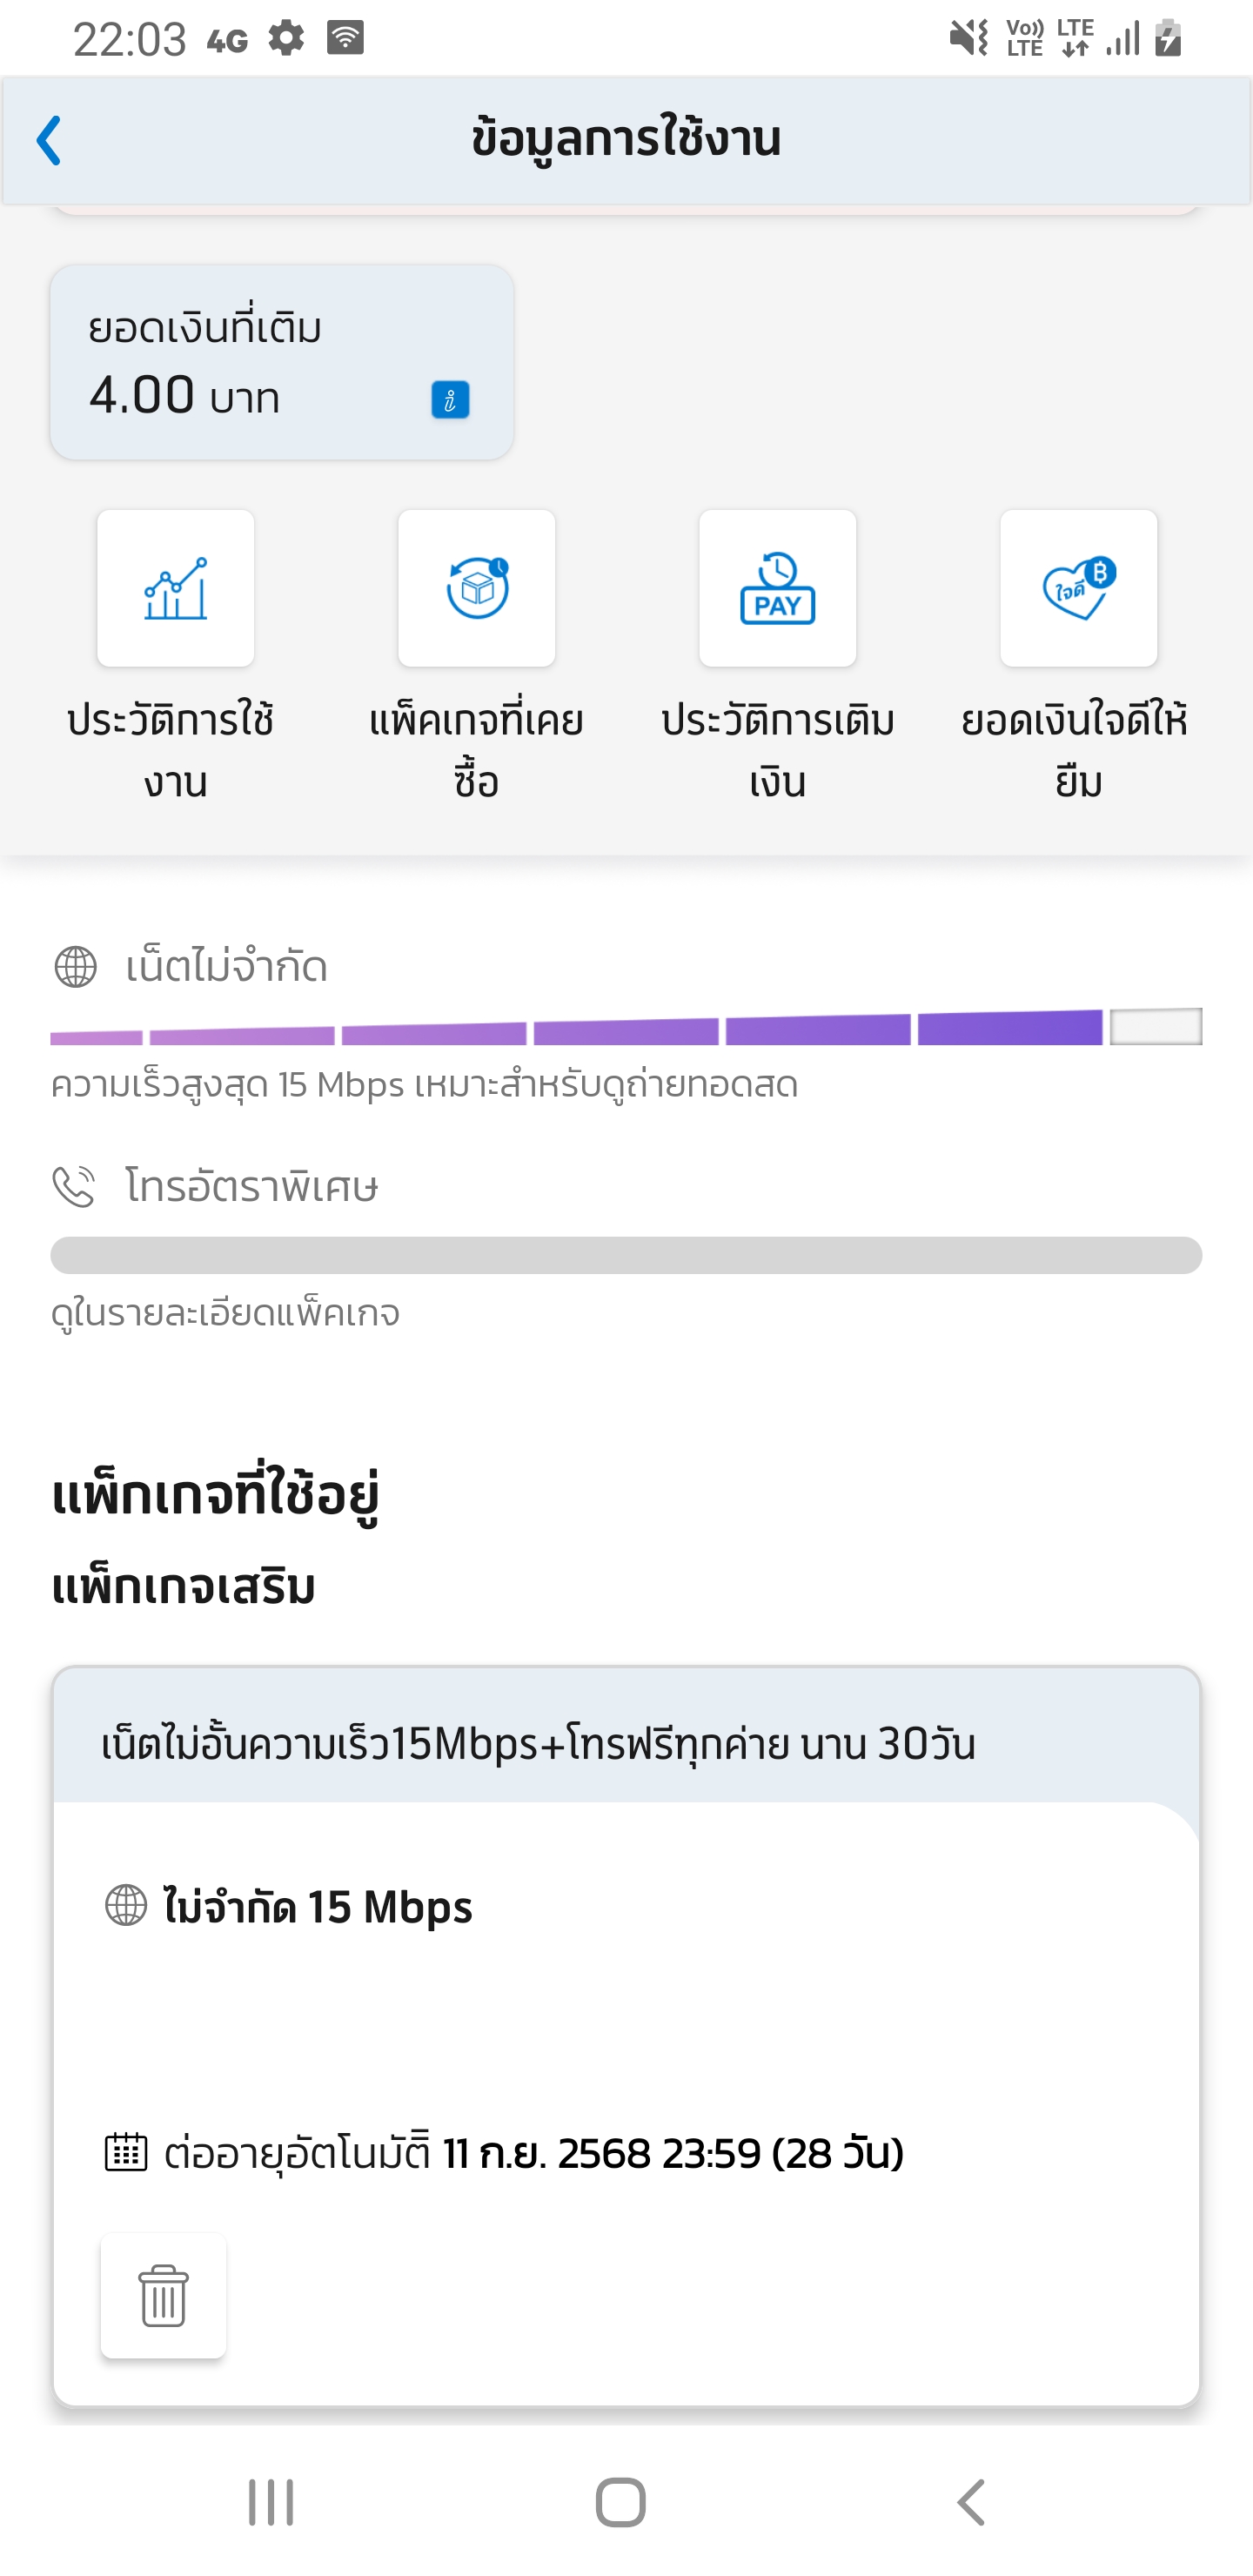Open Android recent apps button
The height and width of the screenshot is (2576, 1253).
[271, 2503]
